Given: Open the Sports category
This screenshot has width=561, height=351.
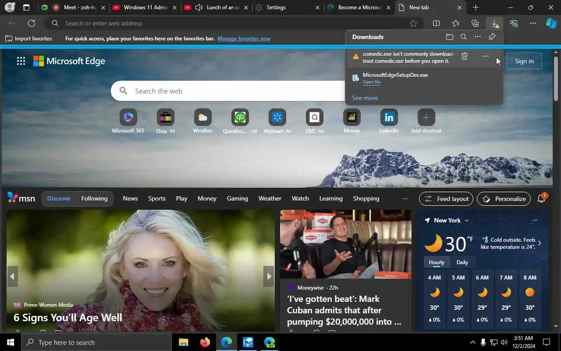Looking at the screenshot, I should [x=156, y=199].
